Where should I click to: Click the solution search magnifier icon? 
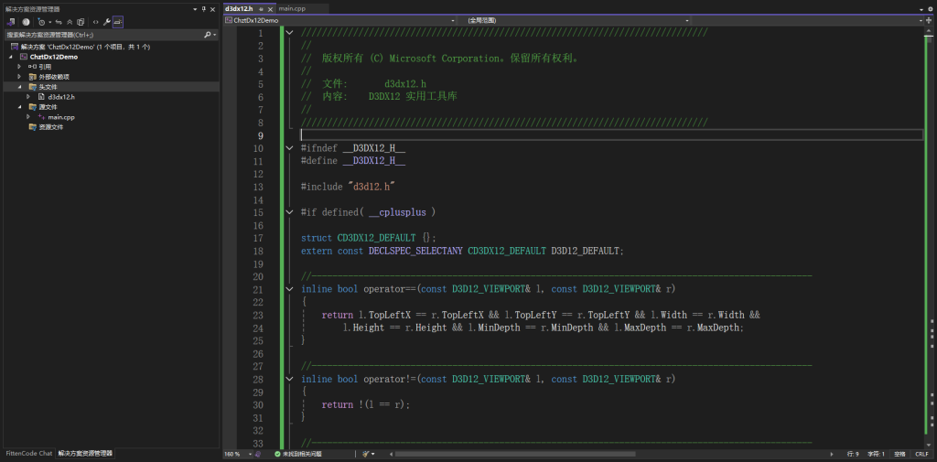tap(208, 35)
